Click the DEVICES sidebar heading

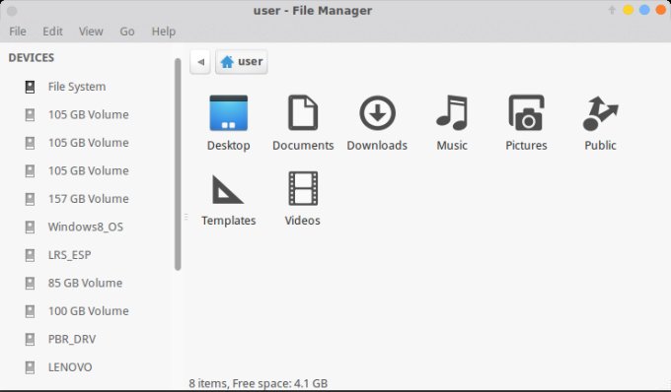pyautogui.click(x=32, y=58)
